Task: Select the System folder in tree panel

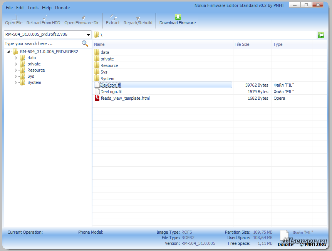Action: pos(34,82)
